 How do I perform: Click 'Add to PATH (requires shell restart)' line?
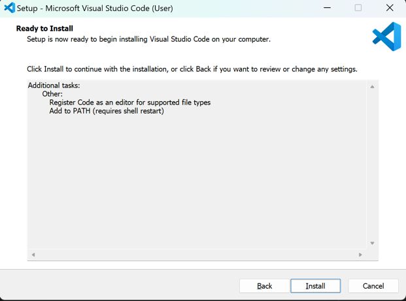pos(107,111)
